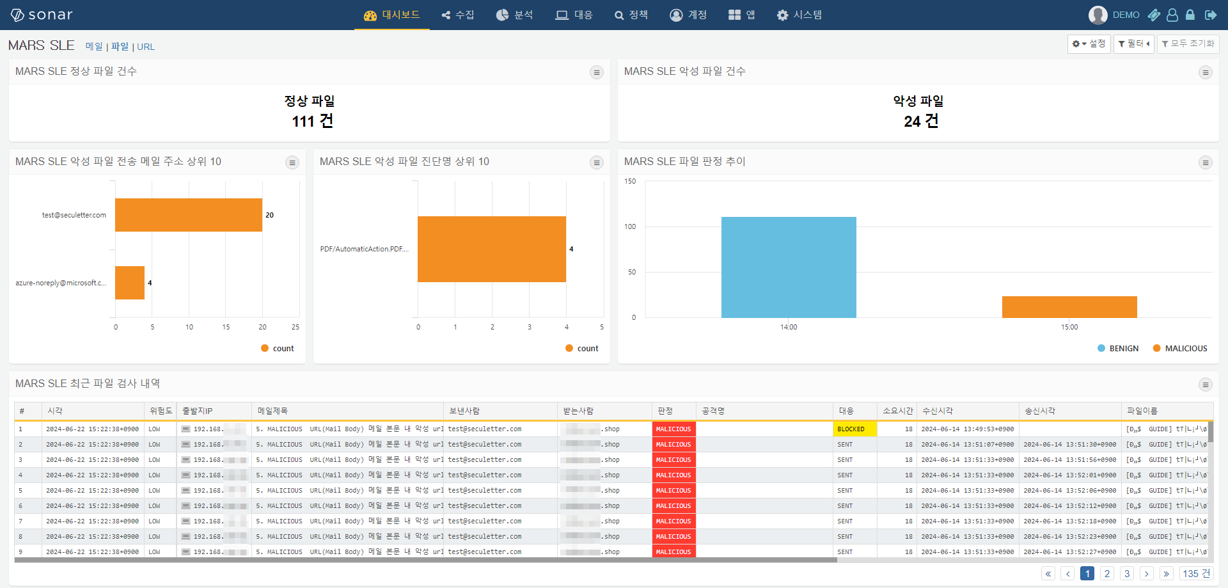Go to last page of results
This screenshot has width=1228, height=588.
(1166, 573)
